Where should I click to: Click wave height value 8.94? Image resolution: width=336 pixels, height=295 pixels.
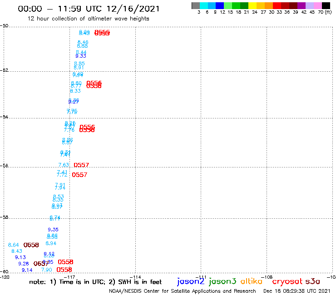click(x=51, y=243)
